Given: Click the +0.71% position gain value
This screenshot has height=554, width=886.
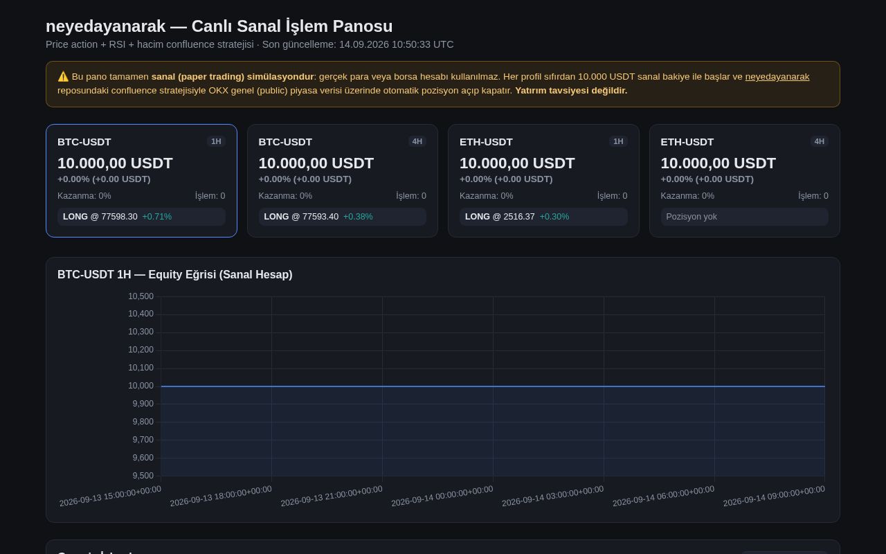Looking at the screenshot, I should pos(157,217).
